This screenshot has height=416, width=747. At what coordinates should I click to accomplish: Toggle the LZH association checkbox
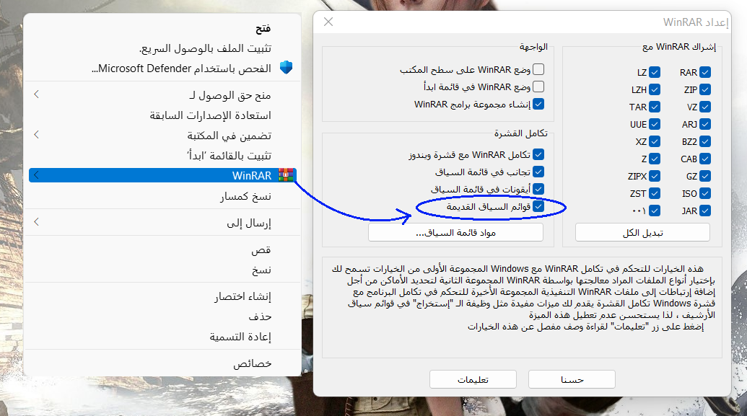655,89
